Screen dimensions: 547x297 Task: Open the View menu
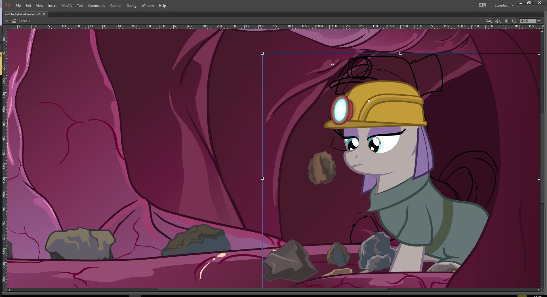tap(39, 6)
